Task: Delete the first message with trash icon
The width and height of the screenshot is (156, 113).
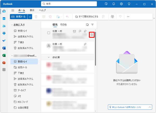Action: 92,35
